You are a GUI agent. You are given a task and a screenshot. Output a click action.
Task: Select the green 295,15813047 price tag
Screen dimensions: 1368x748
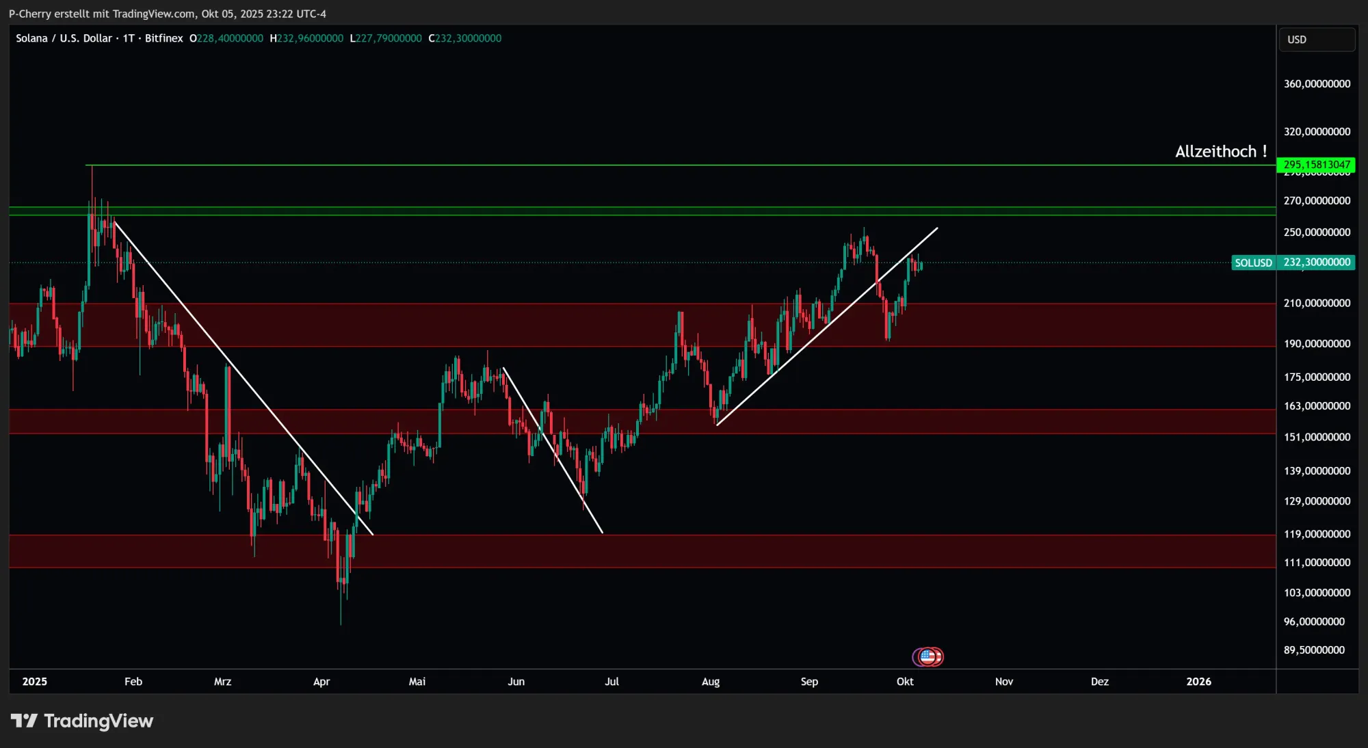(x=1316, y=165)
